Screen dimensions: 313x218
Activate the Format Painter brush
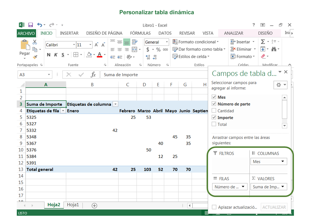(35, 57)
